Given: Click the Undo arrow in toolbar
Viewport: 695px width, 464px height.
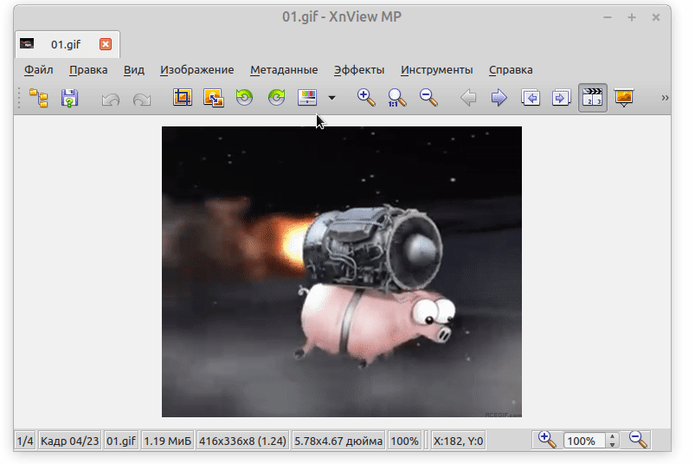Looking at the screenshot, I should (x=111, y=99).
